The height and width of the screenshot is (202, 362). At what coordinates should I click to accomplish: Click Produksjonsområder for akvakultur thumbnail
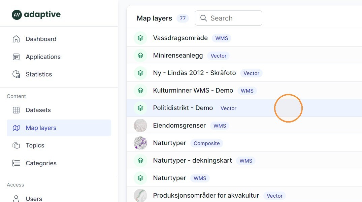pos(140,196)
